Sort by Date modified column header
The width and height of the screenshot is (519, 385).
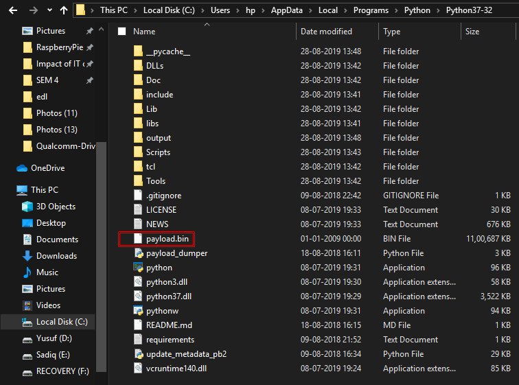[x=326, y=32]
